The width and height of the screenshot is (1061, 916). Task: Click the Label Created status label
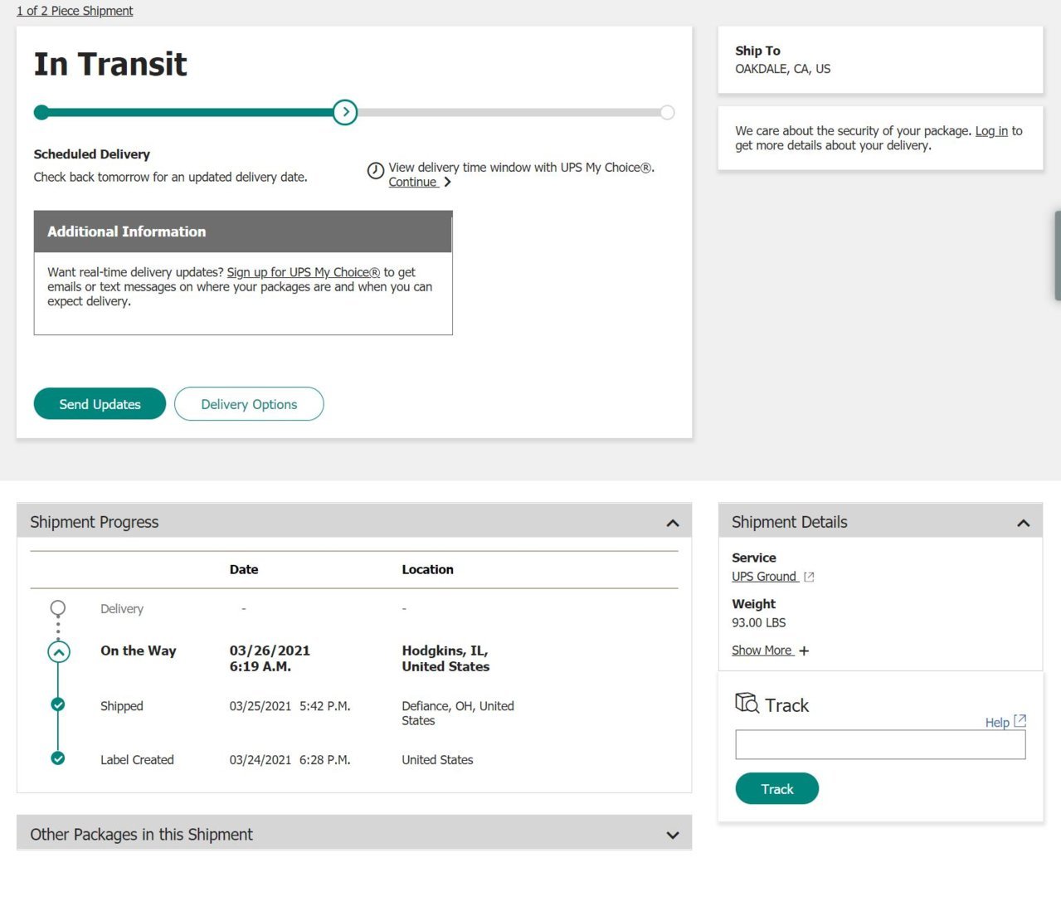(x=137, y=760)
